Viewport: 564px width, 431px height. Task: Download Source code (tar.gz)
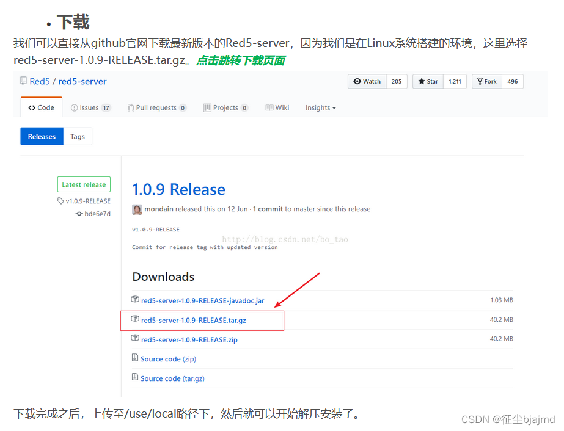[173, 378]
